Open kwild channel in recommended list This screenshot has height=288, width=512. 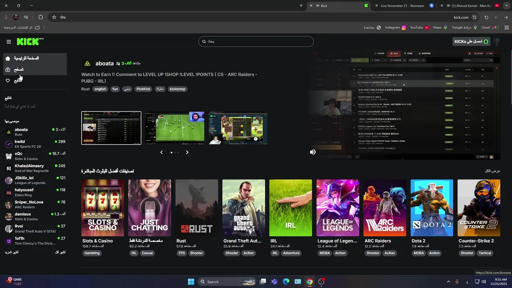point(35,144)
